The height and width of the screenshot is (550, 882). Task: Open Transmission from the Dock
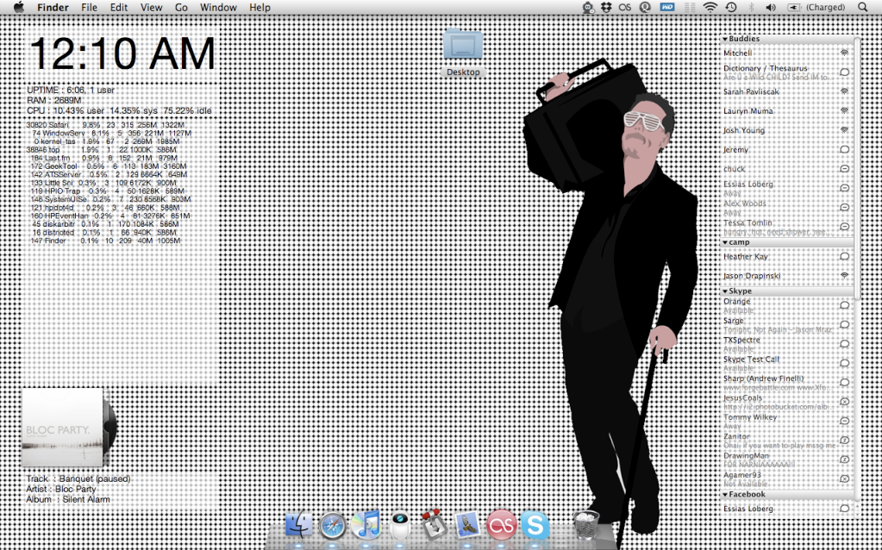coord(434,525)
